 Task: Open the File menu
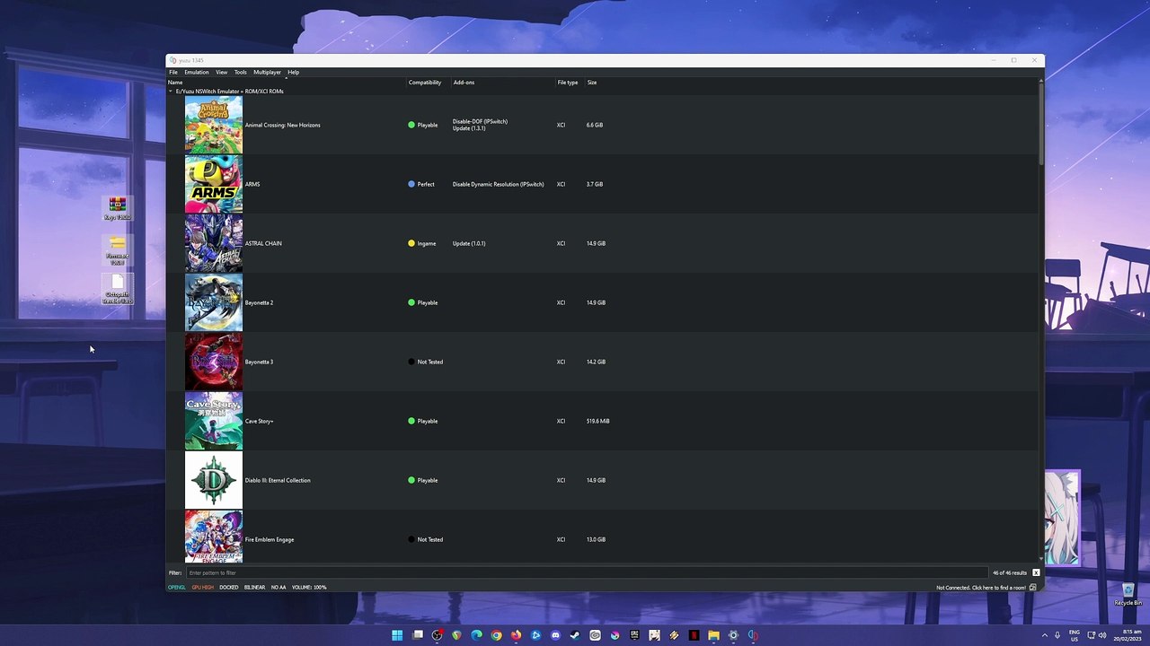173,72
